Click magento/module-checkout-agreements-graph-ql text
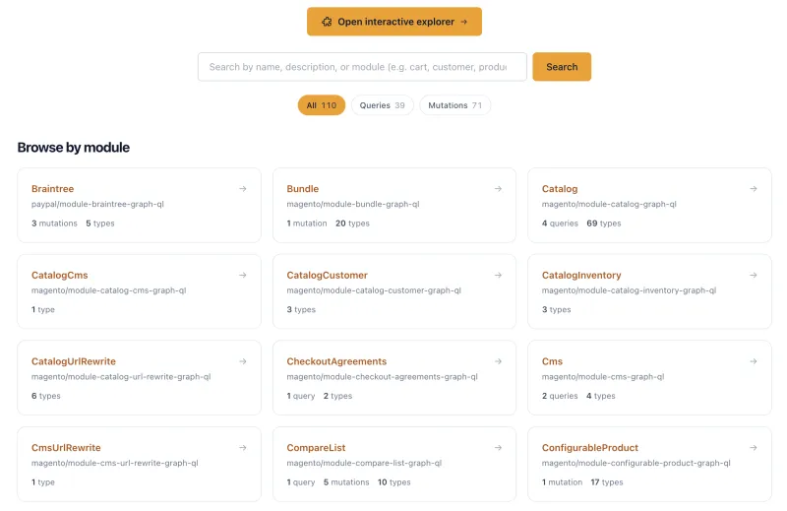787x511 pixels. click(382, 377)
